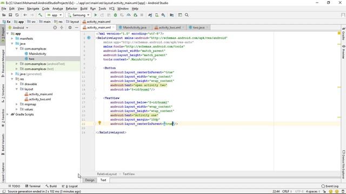
Task: Open Project panel settings gear
Action: click(x=70, y=27)
